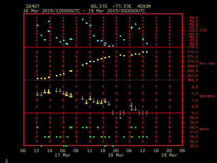This screenshot has width=217, height=163.
Task: Select the T(C) axis title
Action: pos(203,31)
